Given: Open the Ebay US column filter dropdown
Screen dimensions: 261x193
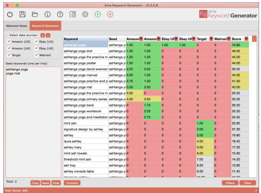Looking at the screenshot, I should 176,39.
